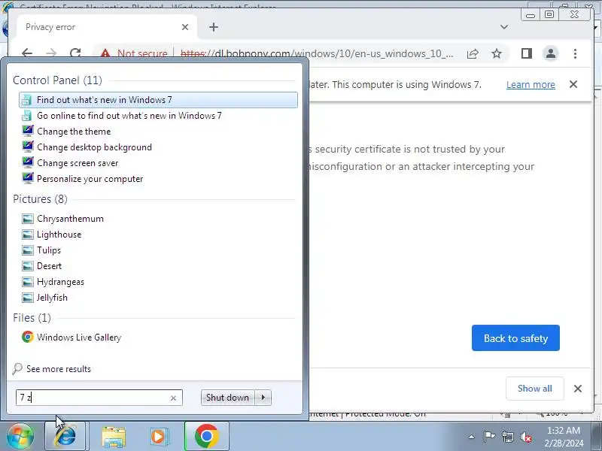602x451 pixels.
Task: Click 'Show all' downloads button
Action: [x=535, y=389]
